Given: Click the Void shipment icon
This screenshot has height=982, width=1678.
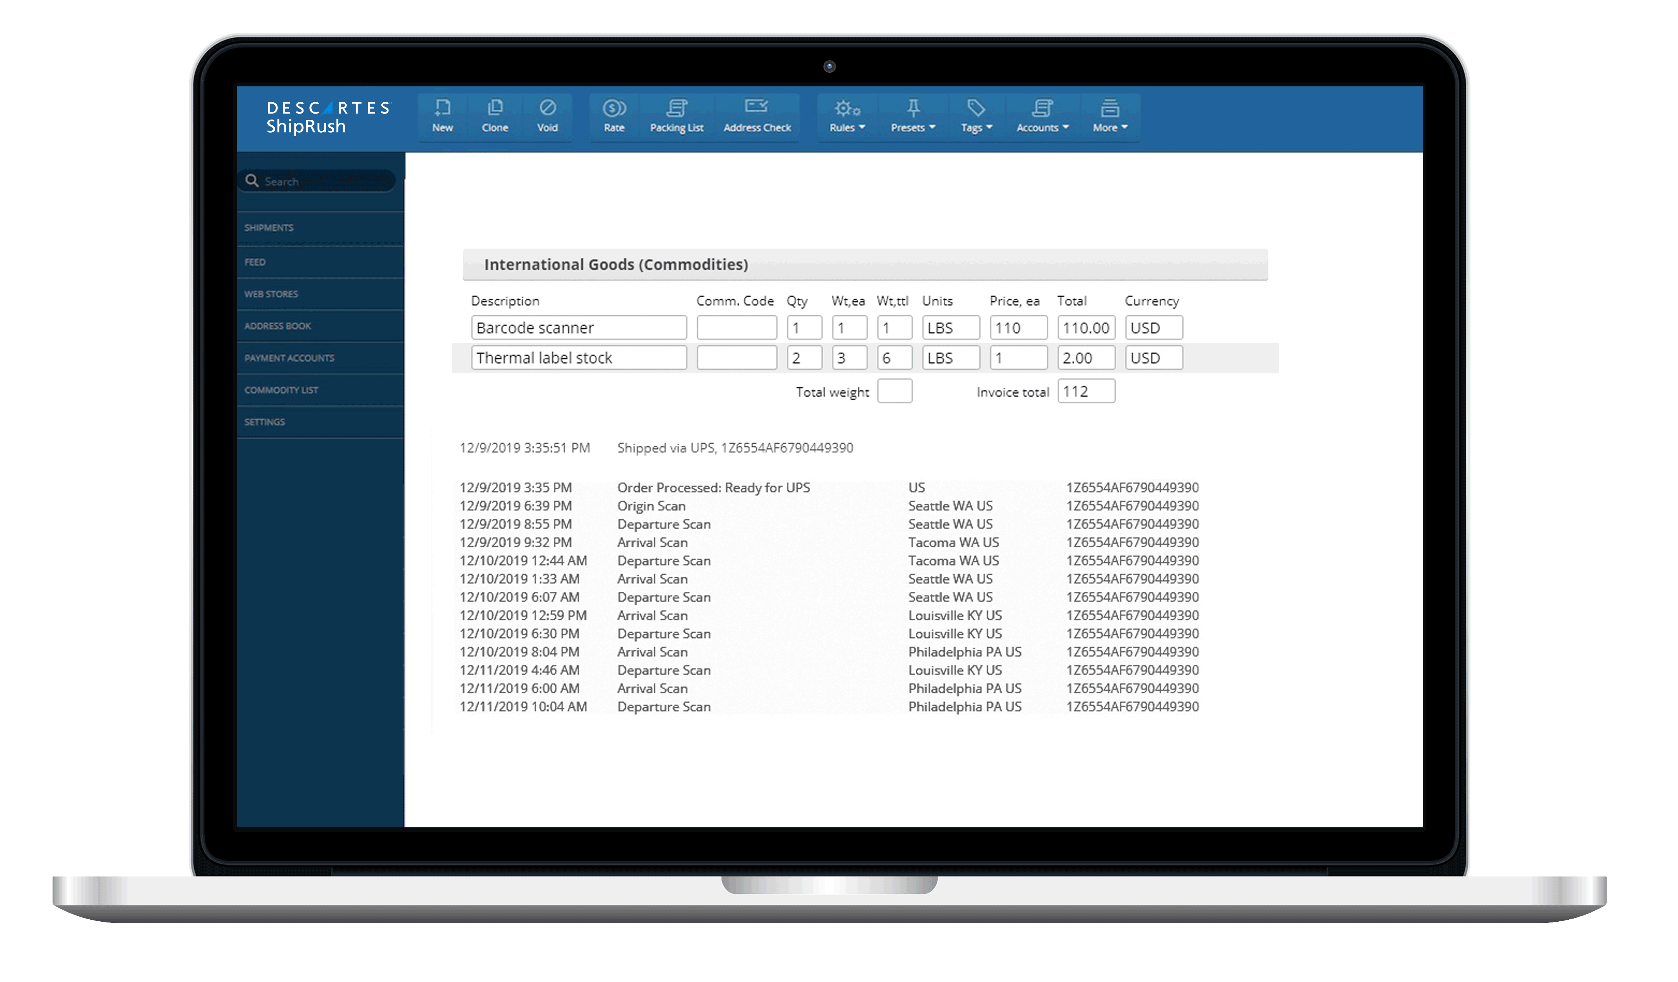Looking at the screenshot, I should coord(548,116).
